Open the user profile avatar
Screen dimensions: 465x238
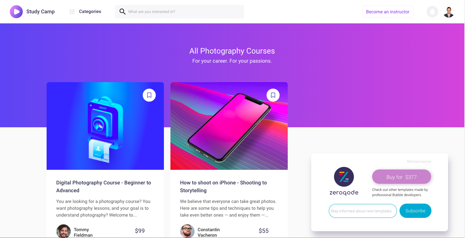pyautogui.click(x=449, y=12)
